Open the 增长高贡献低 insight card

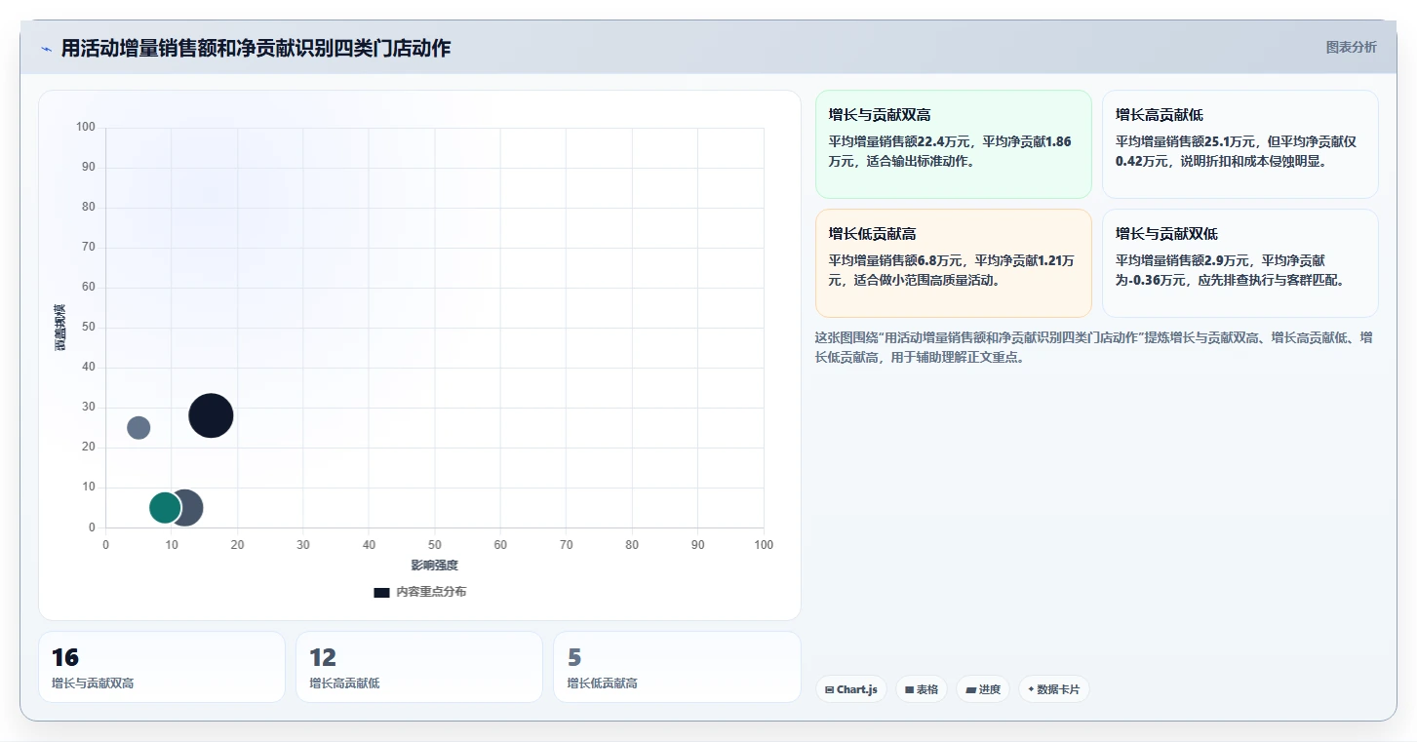pyautogui.click(x=1240, y=144)
